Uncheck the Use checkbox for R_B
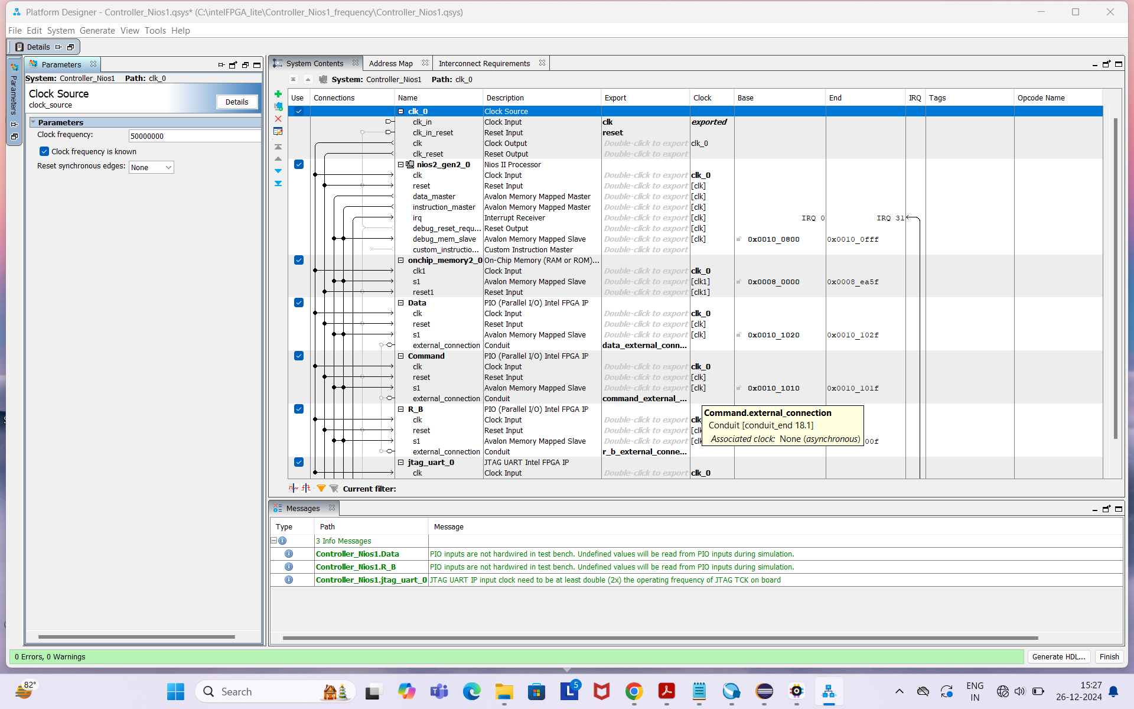The image size is (1134, 709). click(x=299, y=409)
